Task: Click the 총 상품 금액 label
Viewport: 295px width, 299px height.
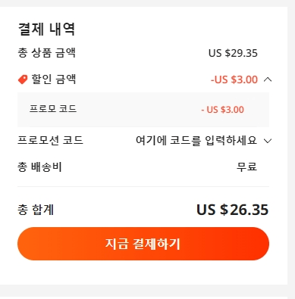Action: coord(46,53)
